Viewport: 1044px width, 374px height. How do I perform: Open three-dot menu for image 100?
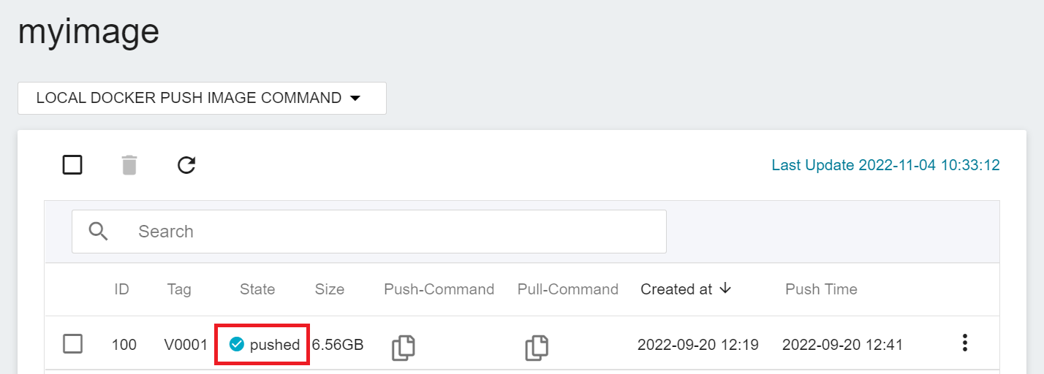(x=965, y=343)
